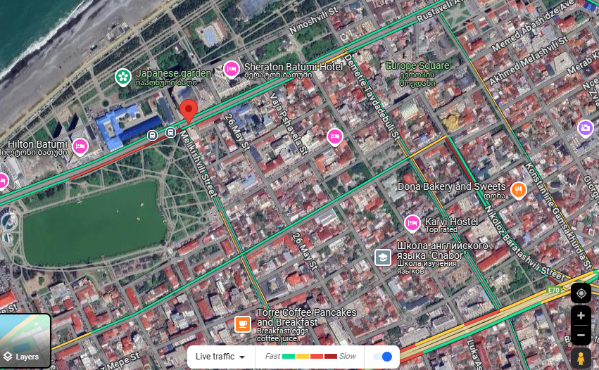Toggle the live traffic switch off
This screenshot has width=599, height=370.
coord(382,356)
